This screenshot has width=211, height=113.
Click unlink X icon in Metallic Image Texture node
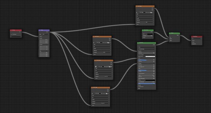(x=112, y=67)
